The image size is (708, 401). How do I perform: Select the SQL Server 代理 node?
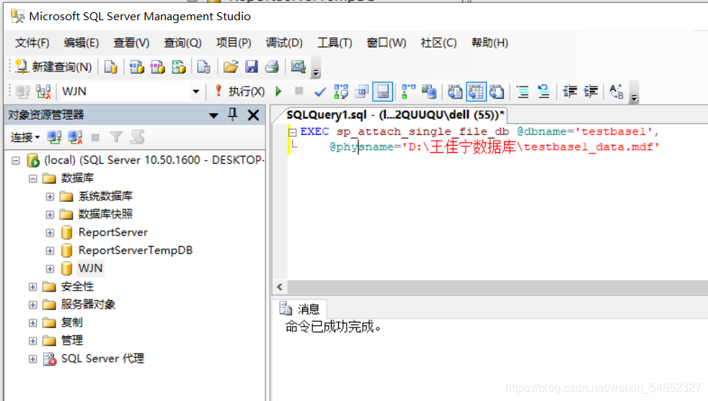102,358
